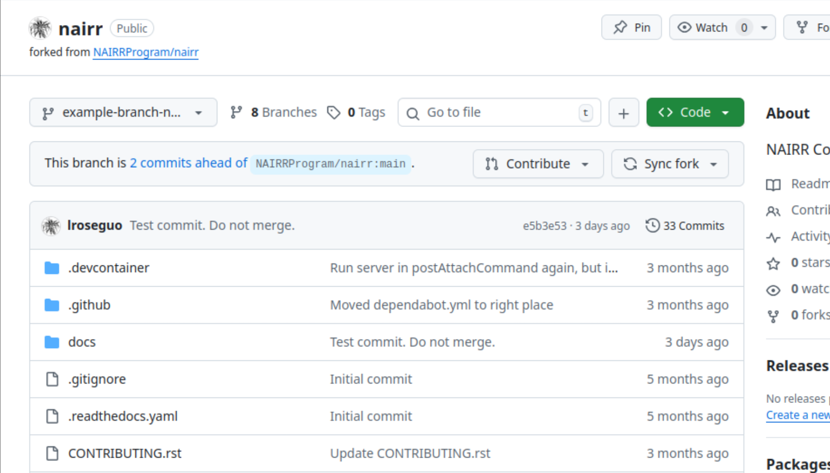
Task: Open the docs folder
Action: 82,342
